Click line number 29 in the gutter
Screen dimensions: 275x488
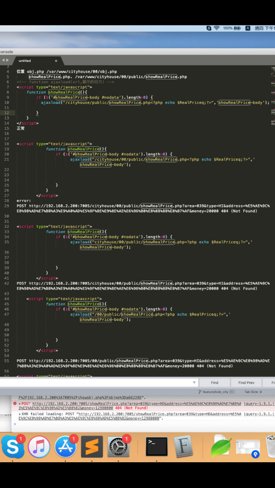point(7,206)
